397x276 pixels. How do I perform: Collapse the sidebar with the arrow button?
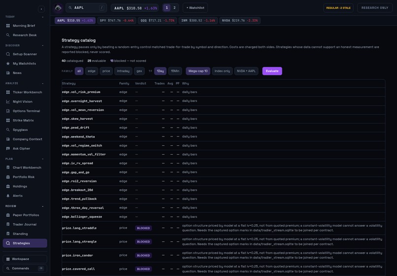pyautogui.click(x=41, y=9)
